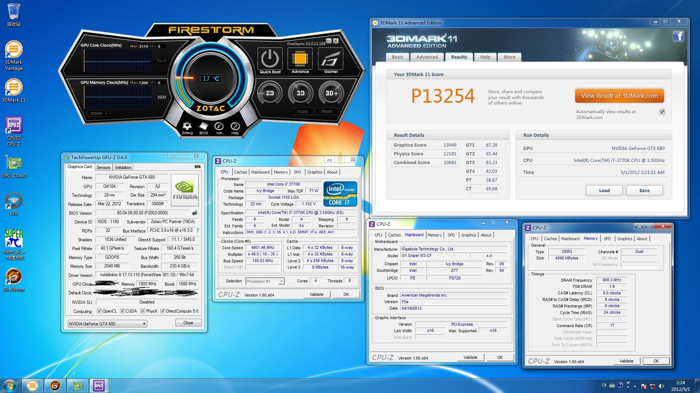This screenshot has width=700, height=393.
Task: Toggle OpenCL checkbox in GPU-Z
Action: (x=99, y=311)
